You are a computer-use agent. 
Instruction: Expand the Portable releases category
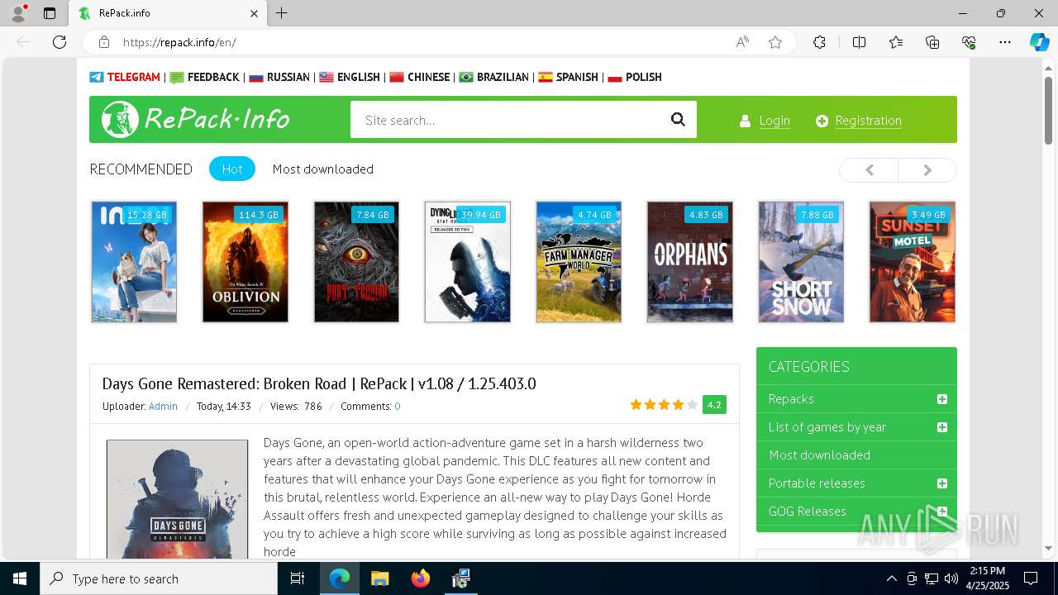point(942,483)
